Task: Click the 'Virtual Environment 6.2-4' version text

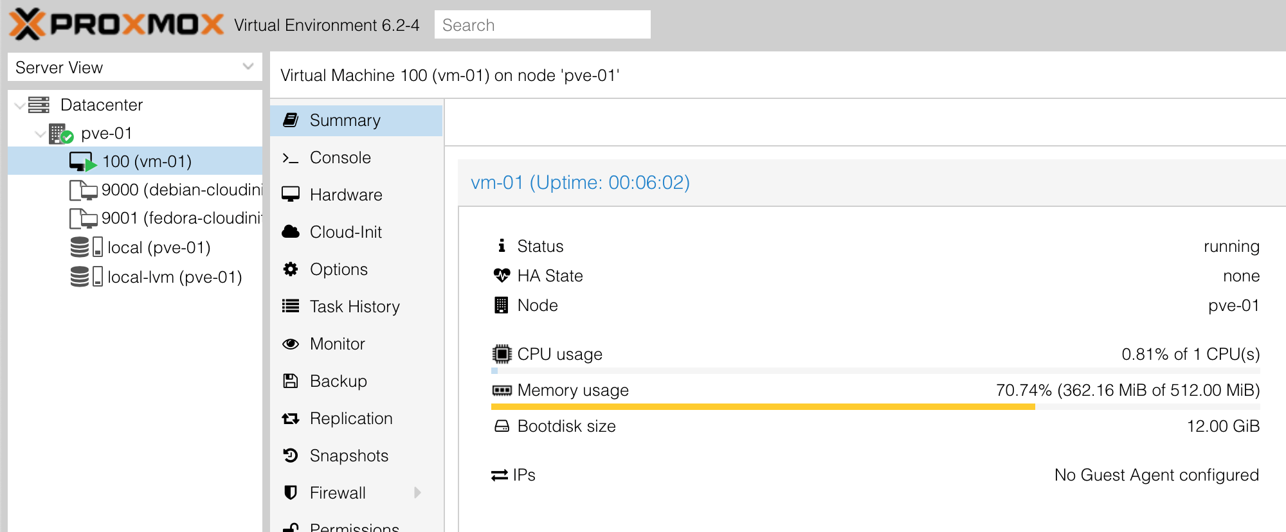Action: coord(327,25)
